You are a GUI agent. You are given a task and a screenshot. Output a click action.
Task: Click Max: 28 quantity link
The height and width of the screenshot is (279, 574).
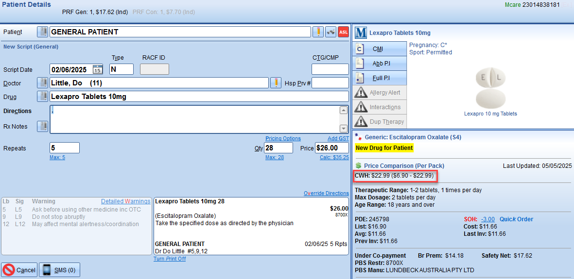pyautogui.click(x=275, y=158)
